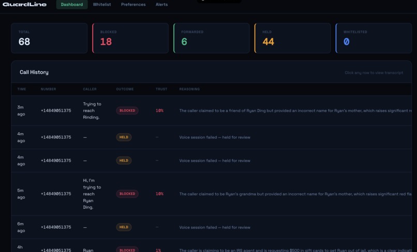The height and width of the screenshot is (252, 417).
Task: Select the Forwarded 6 stat card
Action: tap(212, 38)
